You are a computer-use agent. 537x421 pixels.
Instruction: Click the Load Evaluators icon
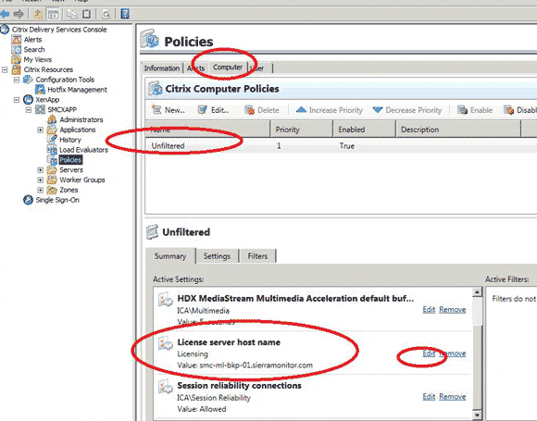point(52,150)
